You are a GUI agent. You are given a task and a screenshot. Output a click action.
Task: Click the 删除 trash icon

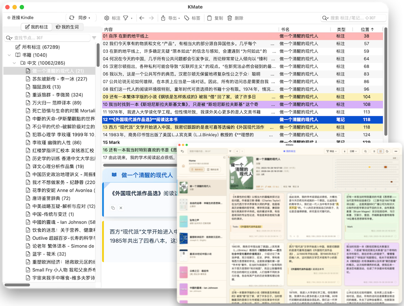point(230,18)
